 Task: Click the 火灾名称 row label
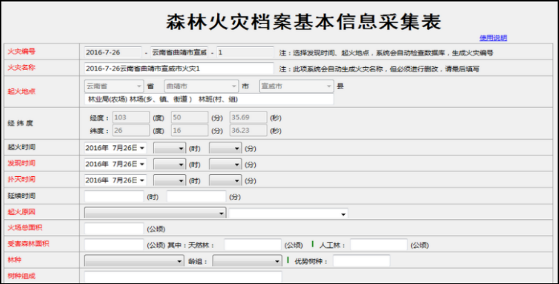(21, 68)
